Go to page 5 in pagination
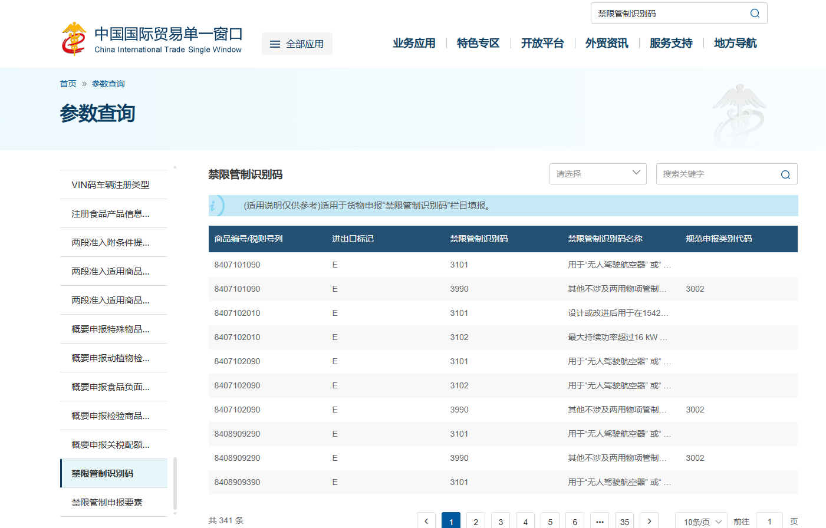The width and height of the screenshot is (826, 528). [x=550, y=522]
